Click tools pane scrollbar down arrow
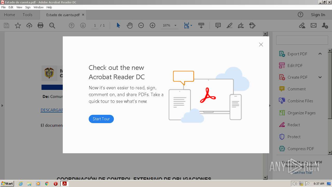 330,153
